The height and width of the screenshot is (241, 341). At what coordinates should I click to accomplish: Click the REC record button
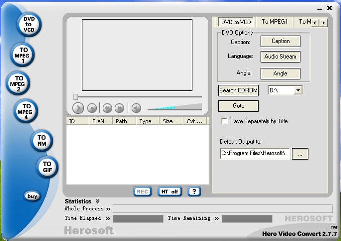(x=142, y=192)
